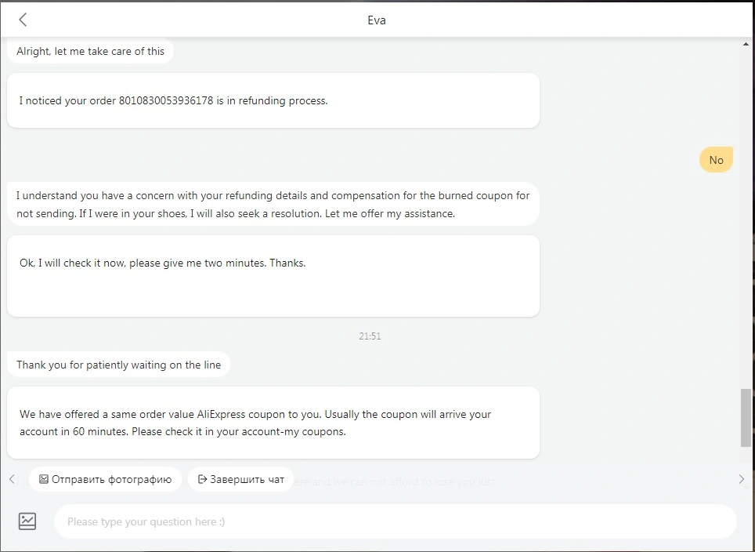Select the yellow 'No' message bubble
The width and height of the screenshot is (755, 552).
click(x=716, y=160)
